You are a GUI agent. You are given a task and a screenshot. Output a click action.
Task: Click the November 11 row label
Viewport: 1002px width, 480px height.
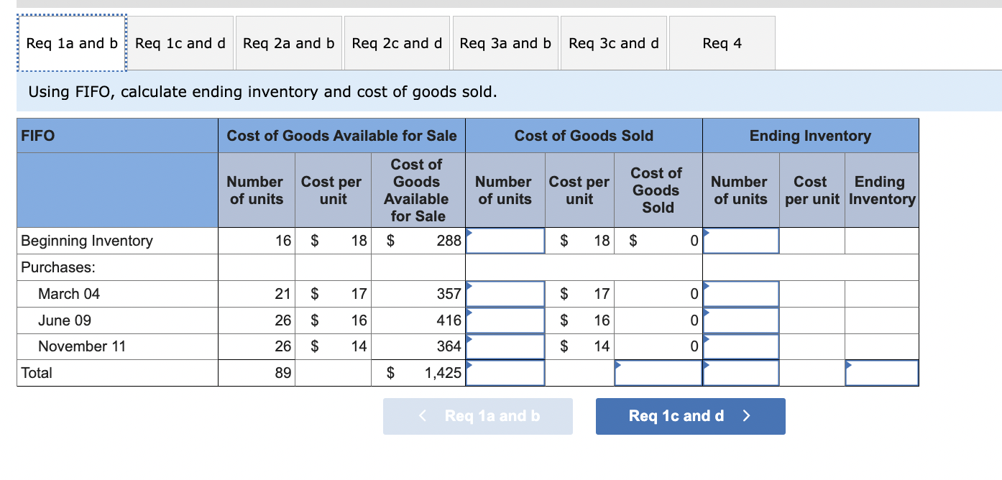point(82,346)
